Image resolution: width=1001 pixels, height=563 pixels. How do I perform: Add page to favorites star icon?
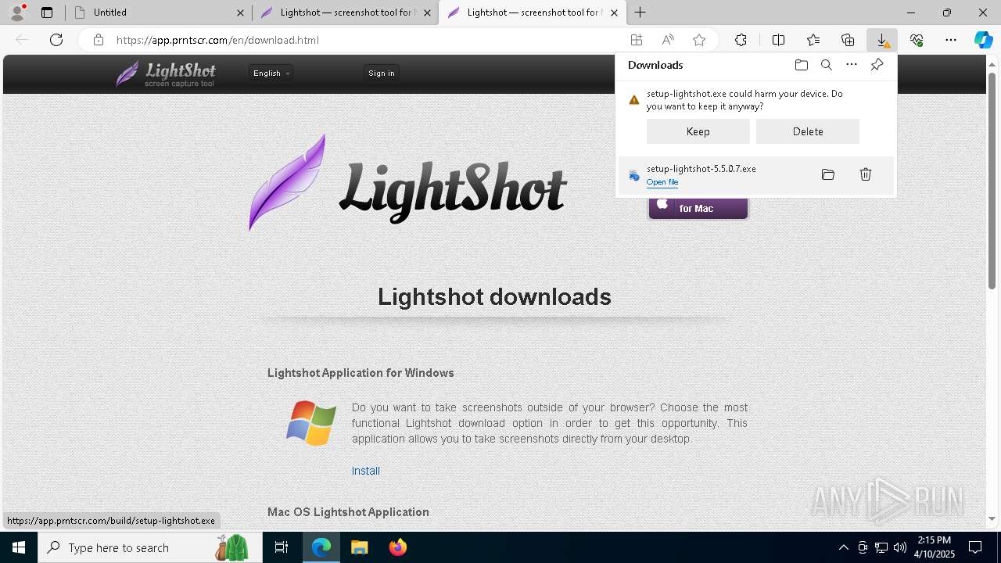point(699,40)
